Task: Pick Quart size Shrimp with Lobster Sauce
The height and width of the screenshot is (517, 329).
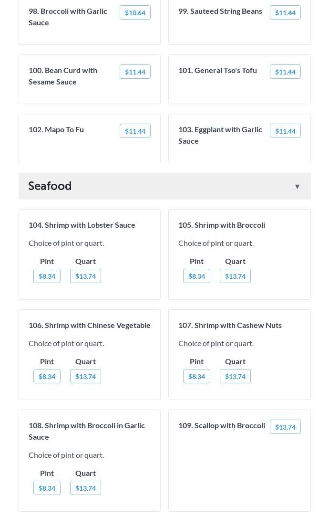Action: (x=85, y=276)
